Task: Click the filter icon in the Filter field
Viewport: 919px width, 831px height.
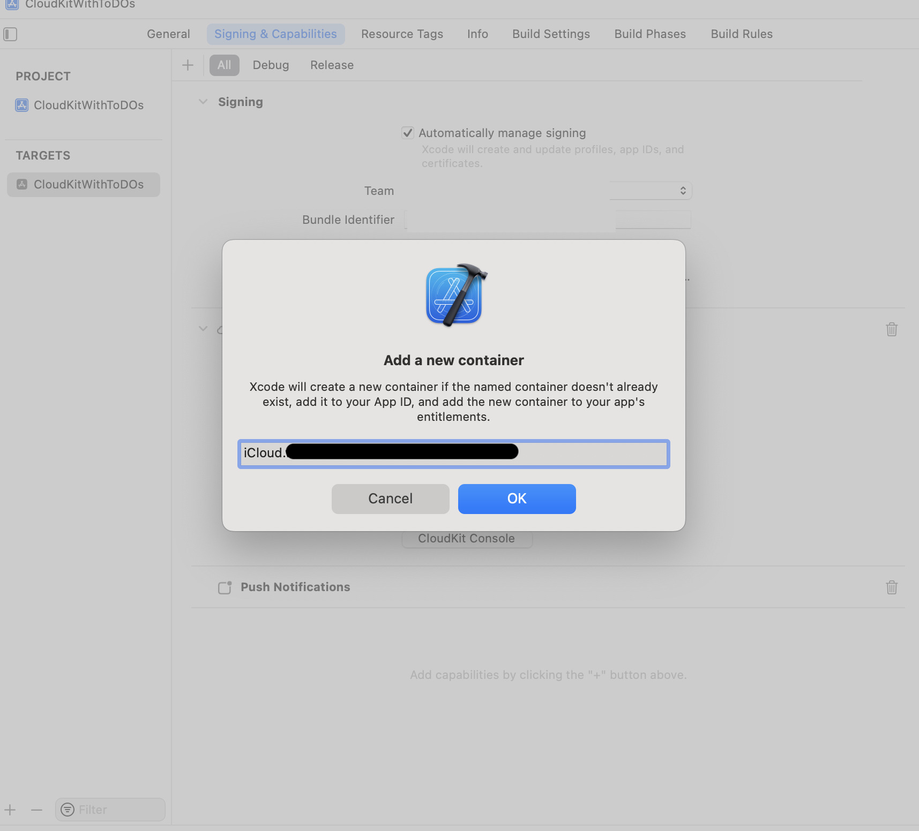Action: (68, 810)
